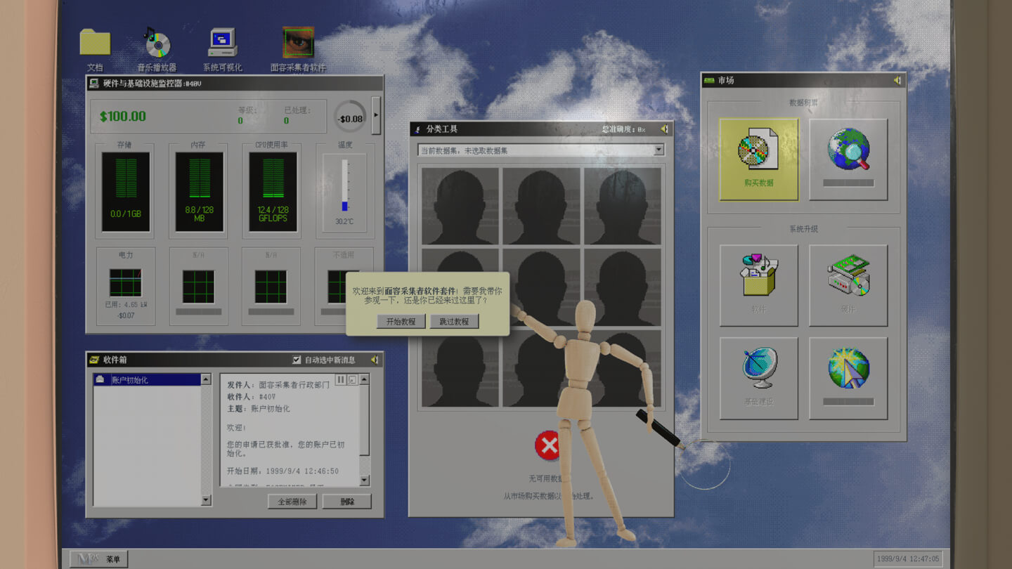Open the 文档 folder on desktop
The image size is (1012, 569).
coord(95,44)
